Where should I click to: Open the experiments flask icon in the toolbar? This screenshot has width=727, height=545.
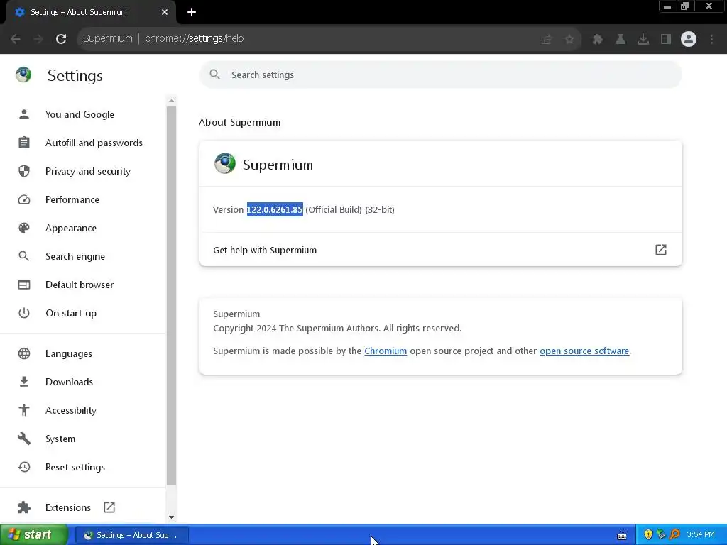[621, 40]
